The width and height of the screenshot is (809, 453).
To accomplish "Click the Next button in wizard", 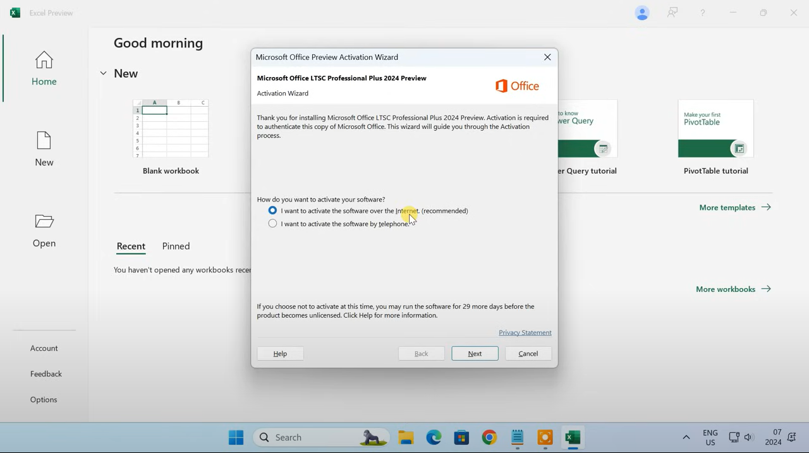I will 475,354.
